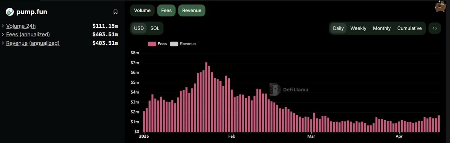Switch chart to Monthly grouping
Screen dimensions: 450x143
(x=382, y=28)
